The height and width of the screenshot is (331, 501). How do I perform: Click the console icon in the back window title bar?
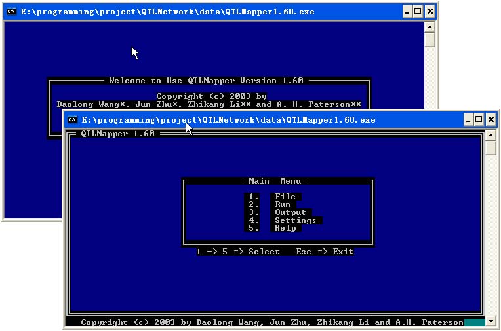pos(12,12)
